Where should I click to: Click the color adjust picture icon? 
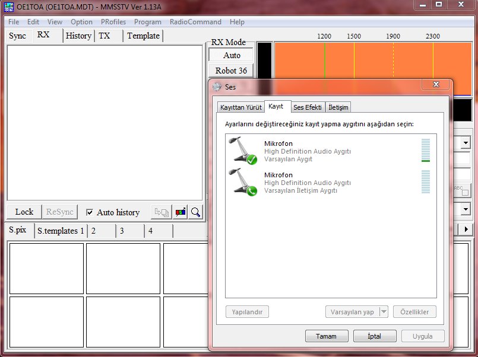pyautogui.click(x=181, y=212)
